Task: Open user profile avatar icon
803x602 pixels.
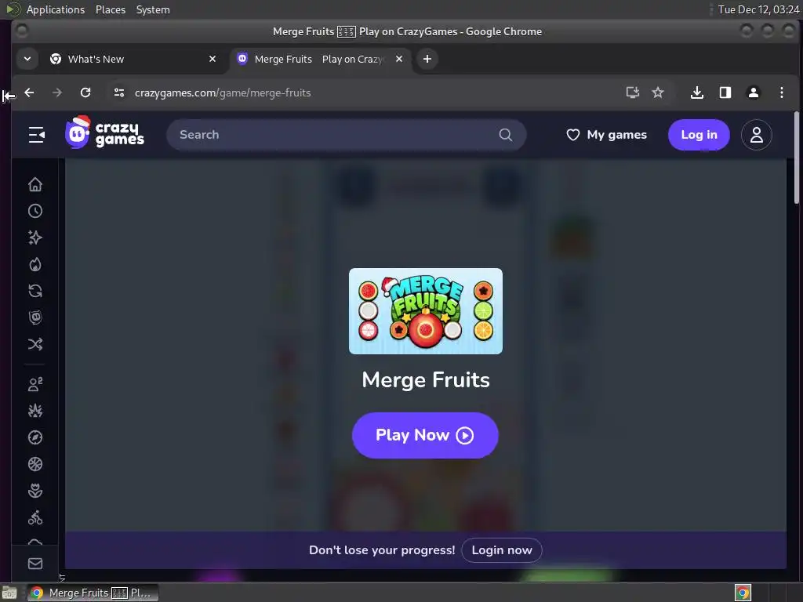Action: [757, 135]
